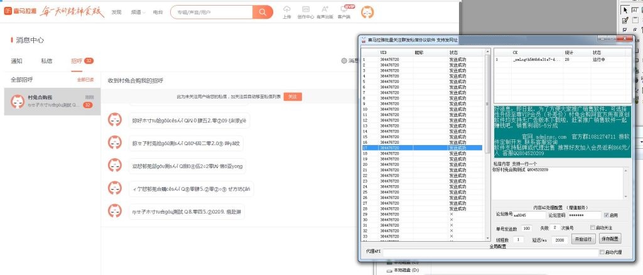This screenshot has height=275, width=643.
Task: Click the audio publishing (有声出版) icon
Action: [x=325, y=11]
